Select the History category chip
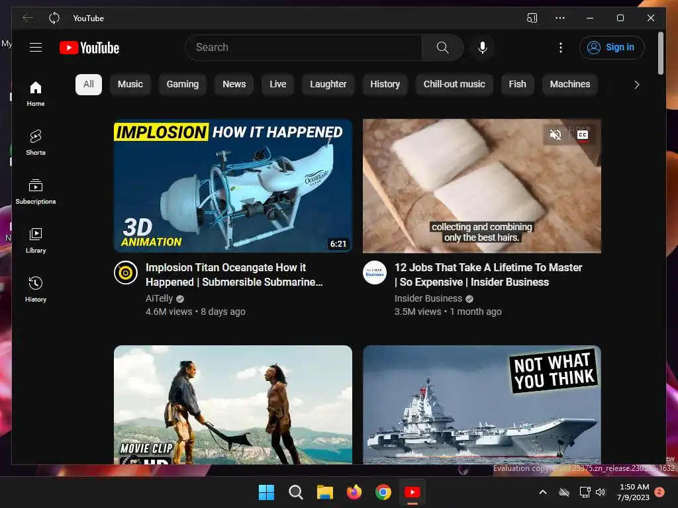 click(385, 84)
